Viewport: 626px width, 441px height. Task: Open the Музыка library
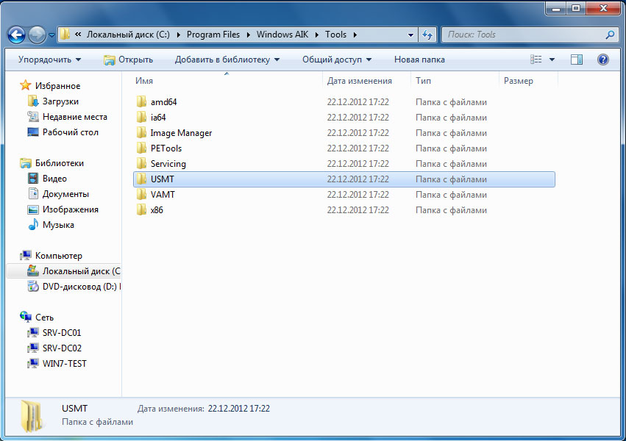coord(58,225)
